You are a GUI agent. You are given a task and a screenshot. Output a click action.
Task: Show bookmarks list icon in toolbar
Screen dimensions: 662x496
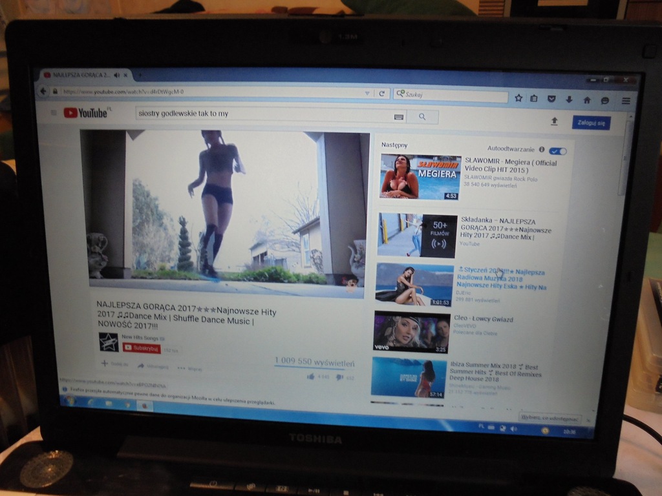pos(534,98)
